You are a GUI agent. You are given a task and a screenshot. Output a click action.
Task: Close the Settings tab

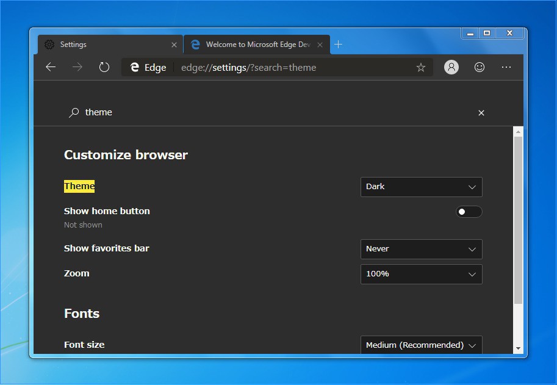174,45
